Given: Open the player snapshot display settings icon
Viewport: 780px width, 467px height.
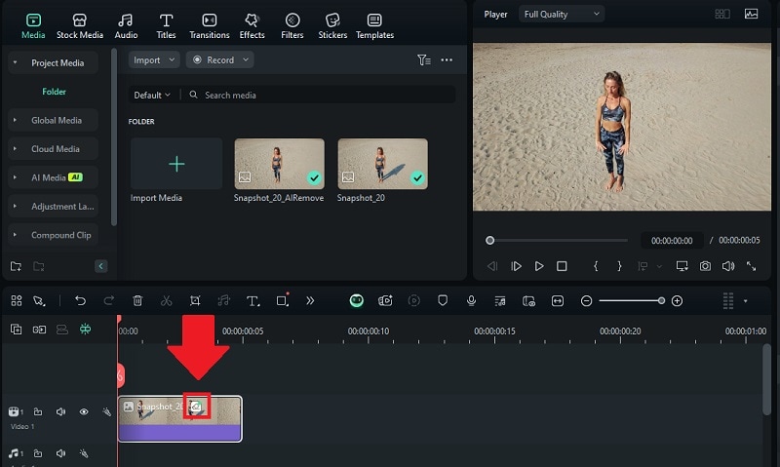Looking at the screenshot, I should [751, 14].
